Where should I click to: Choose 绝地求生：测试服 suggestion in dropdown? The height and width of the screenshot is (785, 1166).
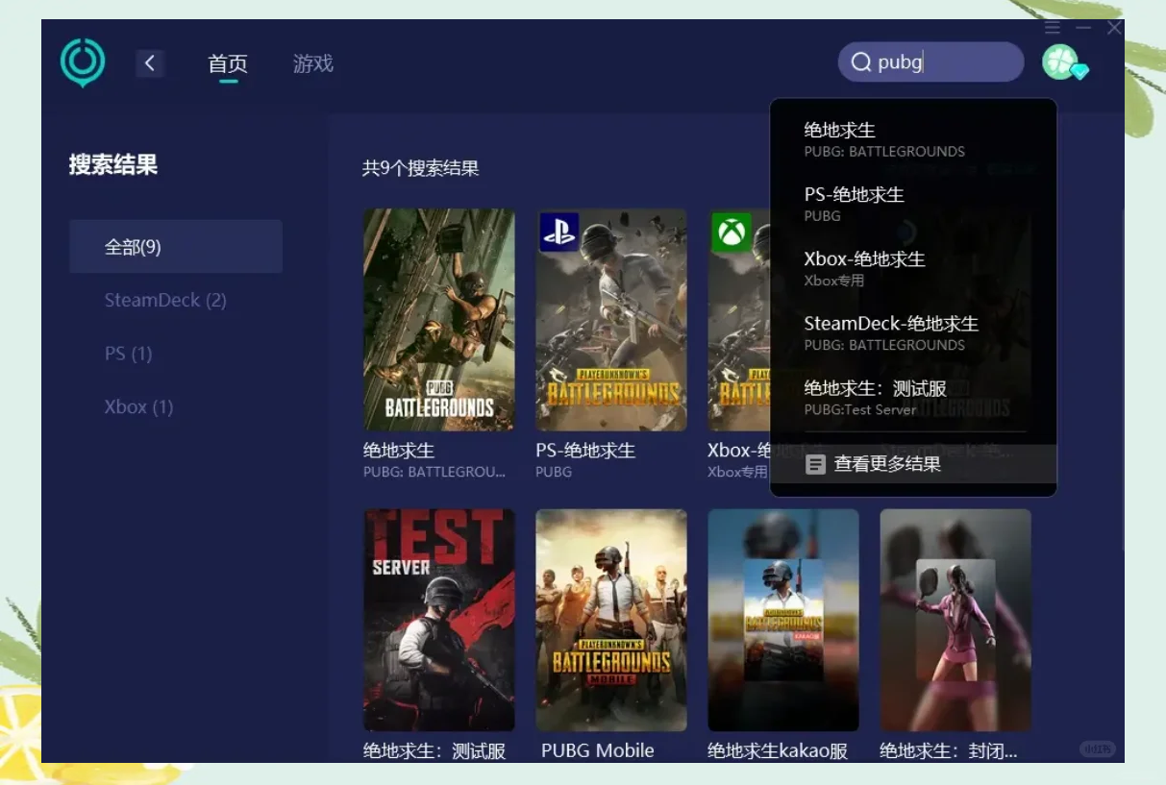pyautogui.click(x=913, y=397)
